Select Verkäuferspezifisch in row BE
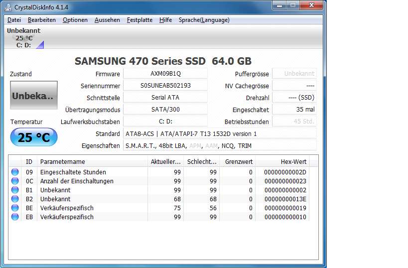Screen dimensions: 408x268 67,208
